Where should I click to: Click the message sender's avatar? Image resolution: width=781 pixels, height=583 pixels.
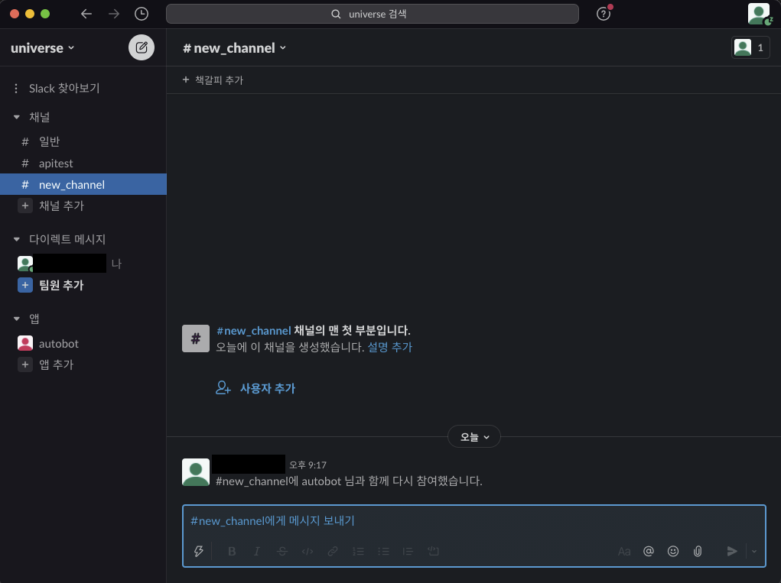(x=196, y=472)
